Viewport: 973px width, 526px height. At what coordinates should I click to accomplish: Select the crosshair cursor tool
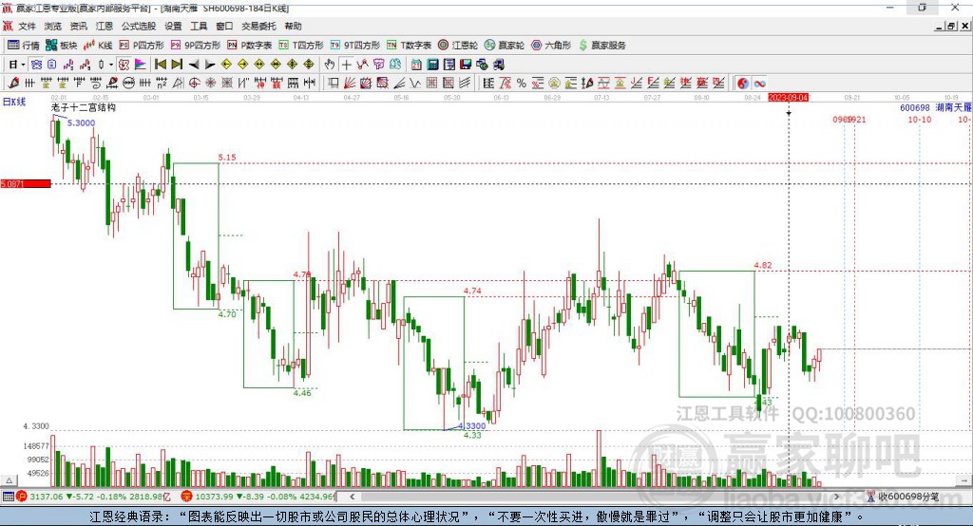(x=346, y=64)
